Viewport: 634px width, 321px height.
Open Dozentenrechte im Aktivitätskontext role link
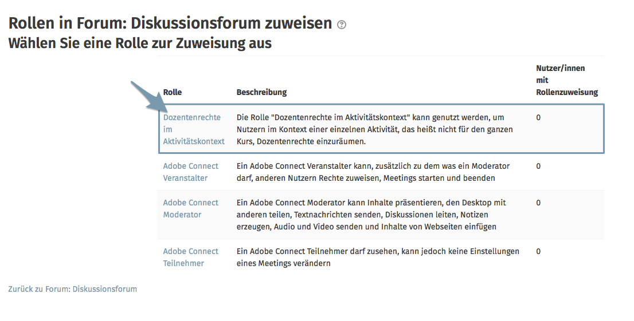(194, 129)
